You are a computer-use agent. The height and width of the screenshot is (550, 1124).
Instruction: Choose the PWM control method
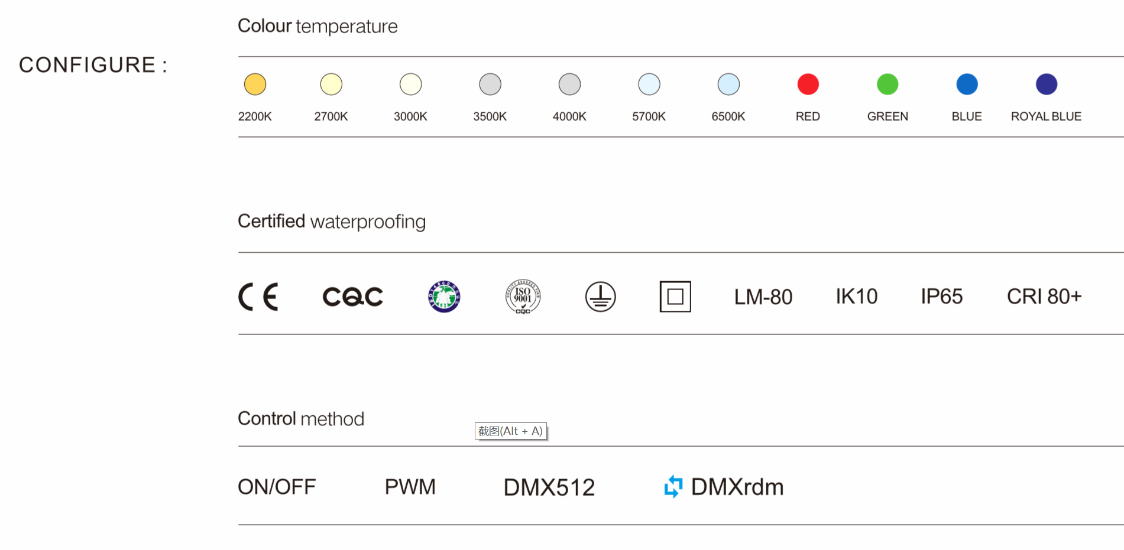pyautogui.click(x=410, y=487)
